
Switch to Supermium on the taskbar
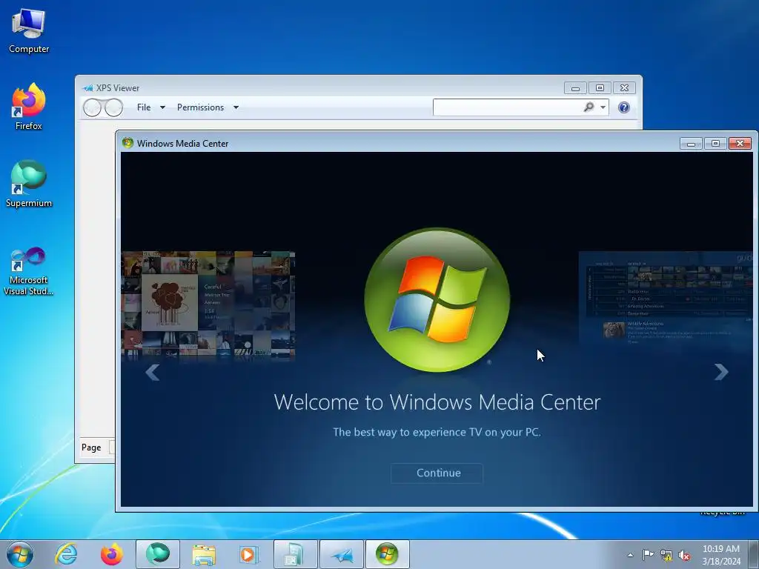click(158, 554)
